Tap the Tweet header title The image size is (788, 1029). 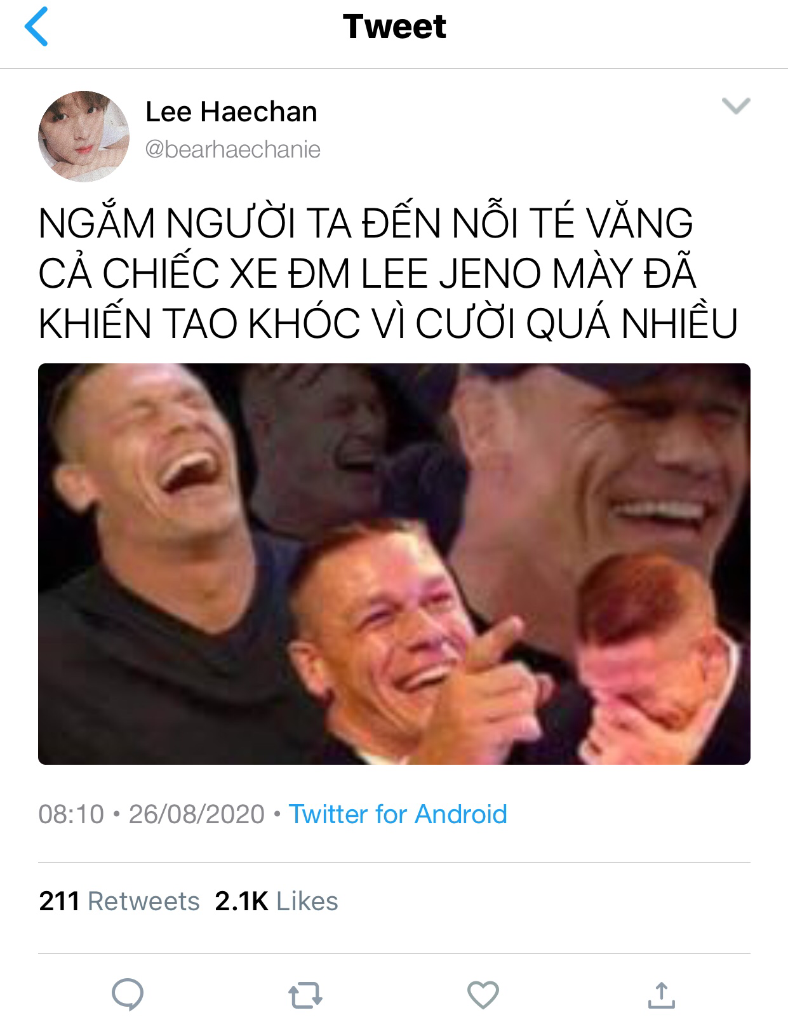tap(394, 27)
